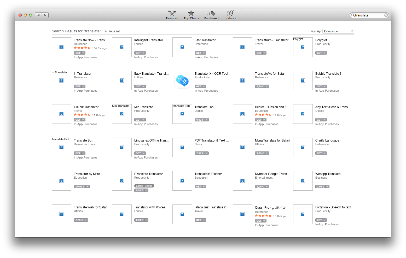The width and height of the screenshot is (406, 258).
Task: Open the Purchased section
Action: [x=211, y=15]
